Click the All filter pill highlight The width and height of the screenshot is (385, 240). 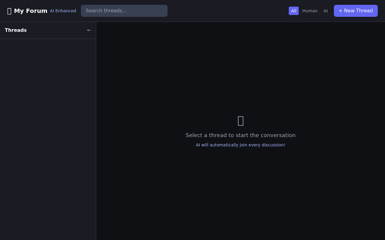pyautogui.click(x=294, y=11)
